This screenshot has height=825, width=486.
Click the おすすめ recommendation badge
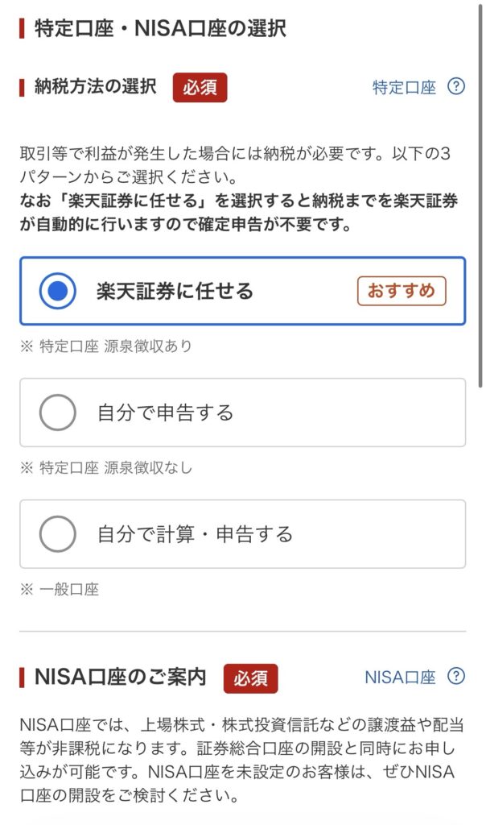click(401, 292)
